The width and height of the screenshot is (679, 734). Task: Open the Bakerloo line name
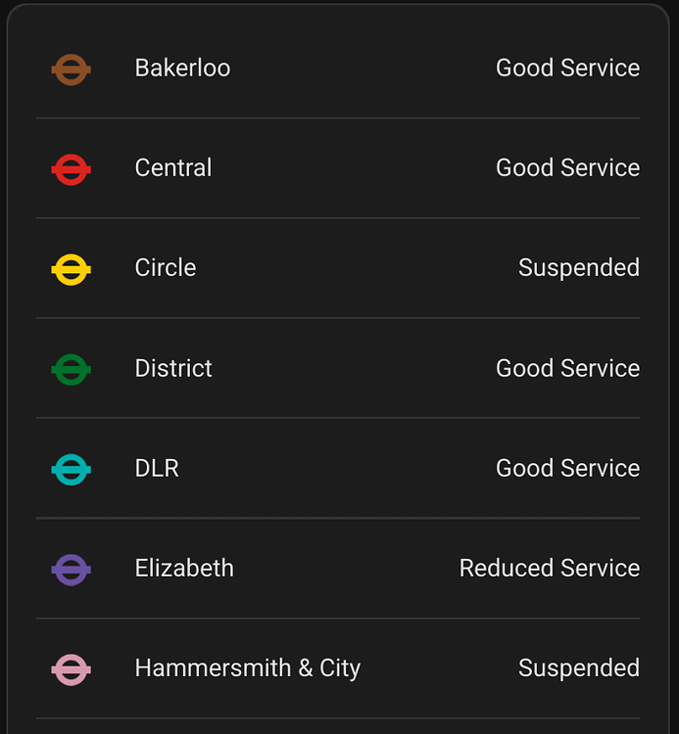pos(182,68)
